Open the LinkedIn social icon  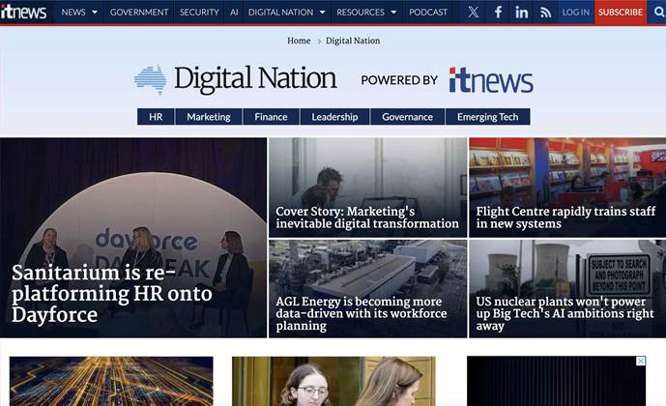(x=522, y=13)
